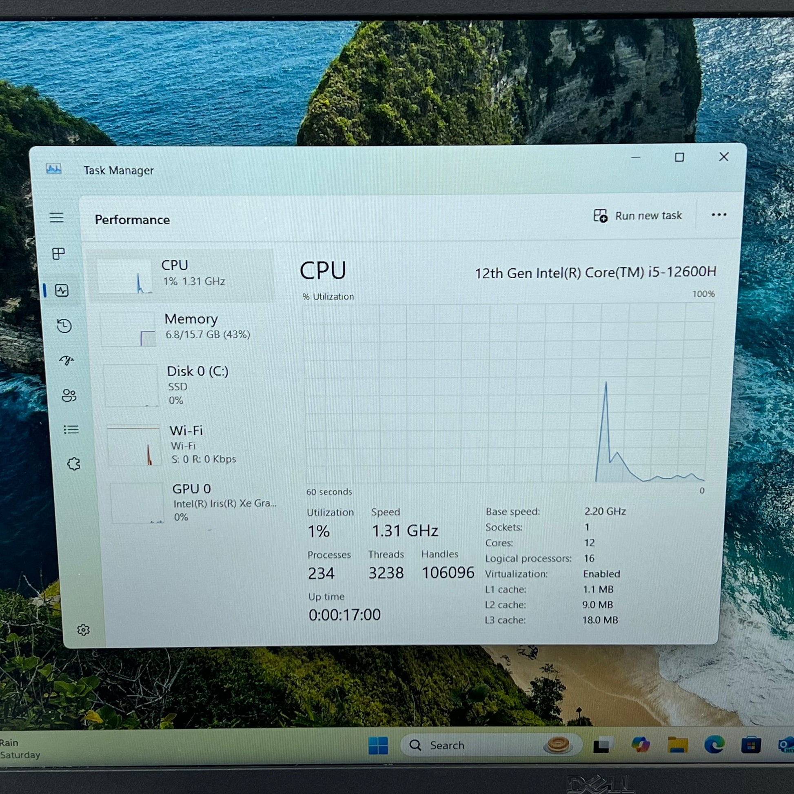Image resolution: width=794 pixels, height=794 pixels.
Task: Click the taskbar Search box
Action: tap(491, 745)
